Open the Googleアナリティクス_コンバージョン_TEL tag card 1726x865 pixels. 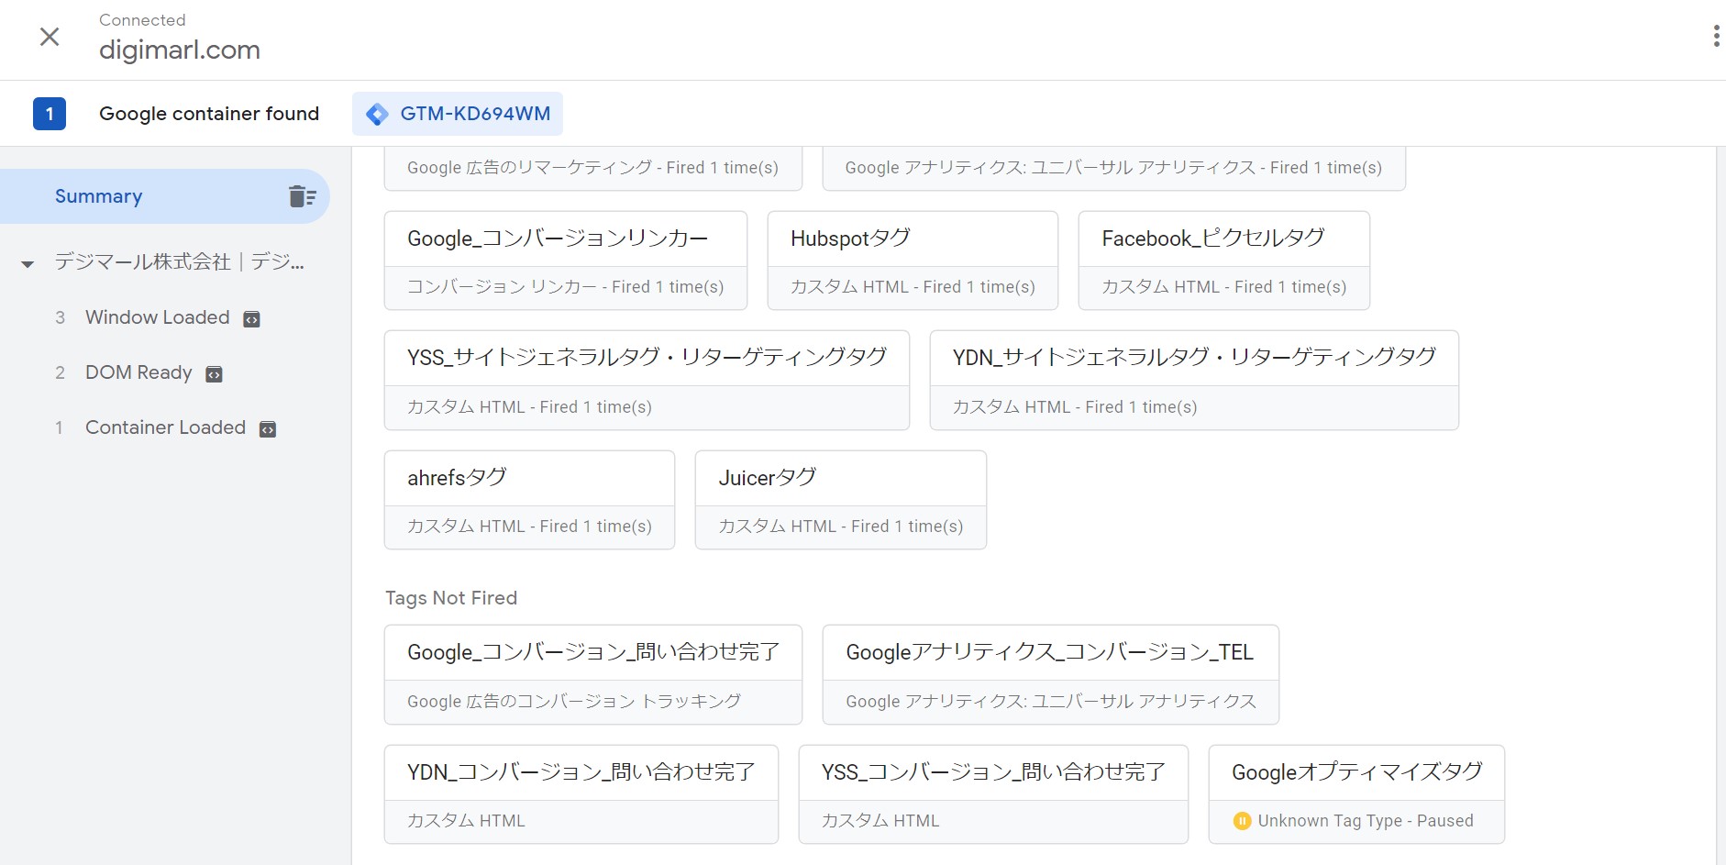click(1051, 674)
